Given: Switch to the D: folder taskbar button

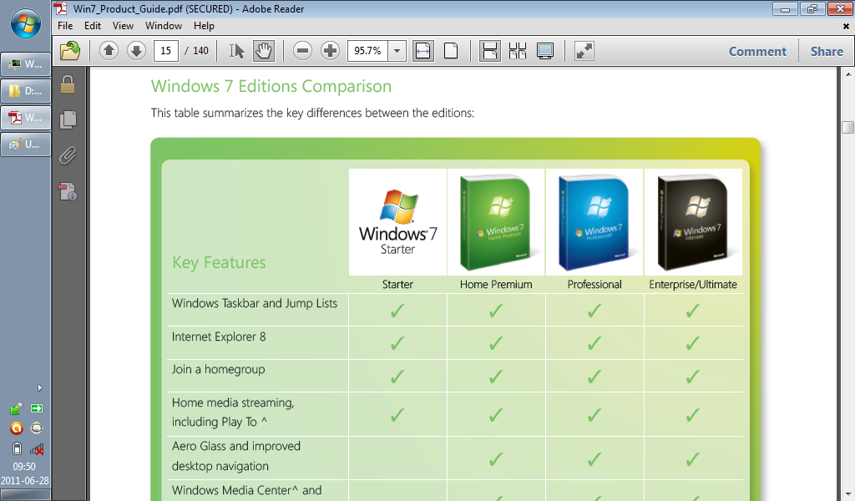Looking at the screenshot, I should [x=26, y=91].
